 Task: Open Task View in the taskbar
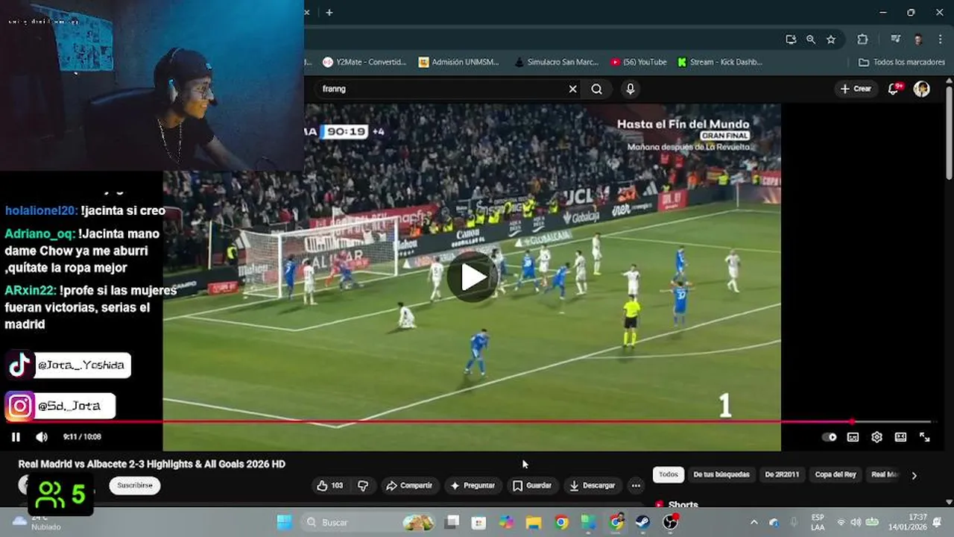[452, 522]
